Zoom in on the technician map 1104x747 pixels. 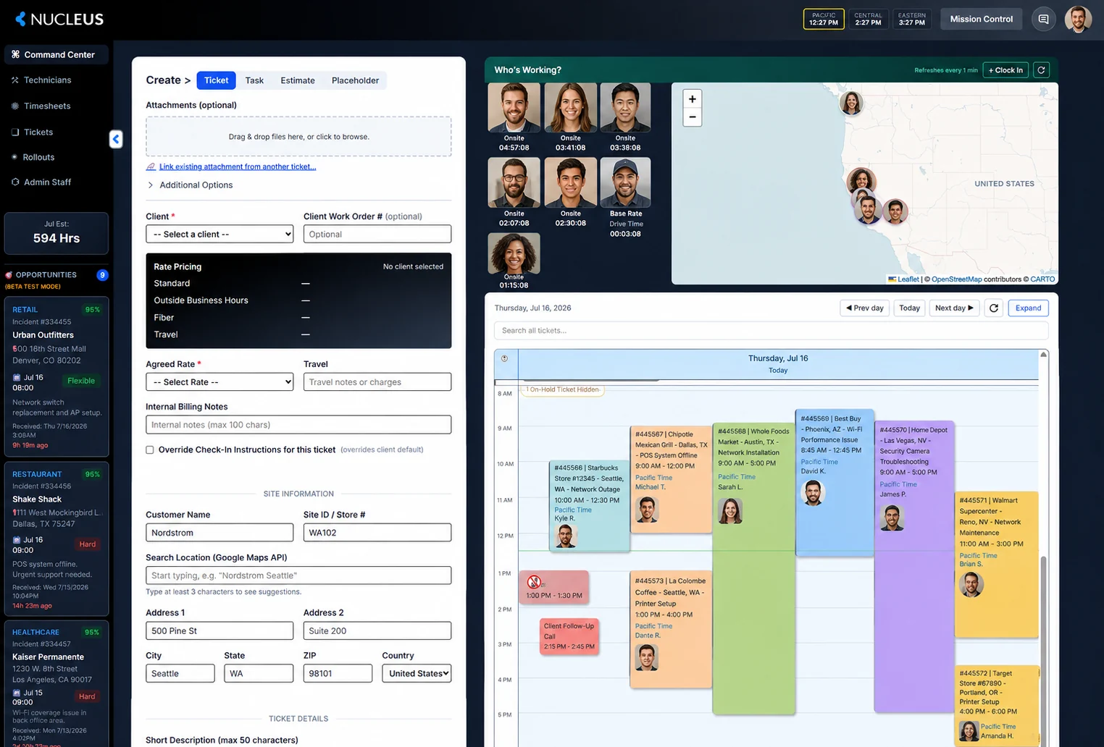tap(693, 99)
